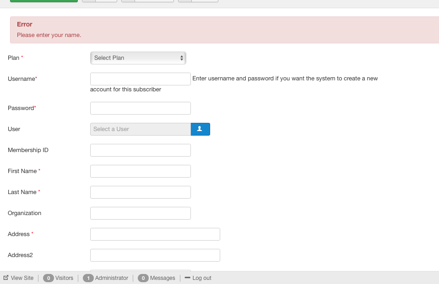Focus the Address2 input field

coord(155,255)
